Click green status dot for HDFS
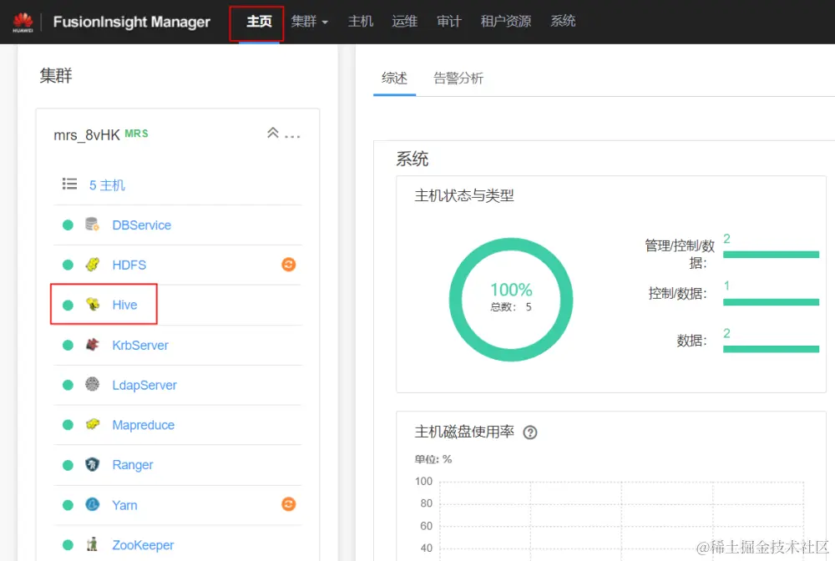Image resolution: width=835 pixels, height=561 pixels. [68, 265]
